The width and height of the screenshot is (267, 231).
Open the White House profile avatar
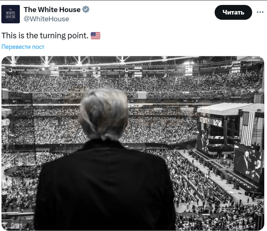tap(11, 14)
